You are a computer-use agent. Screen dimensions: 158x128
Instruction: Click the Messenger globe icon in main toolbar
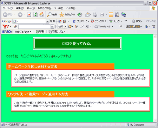pyautogui.click(x=124, y=15)
